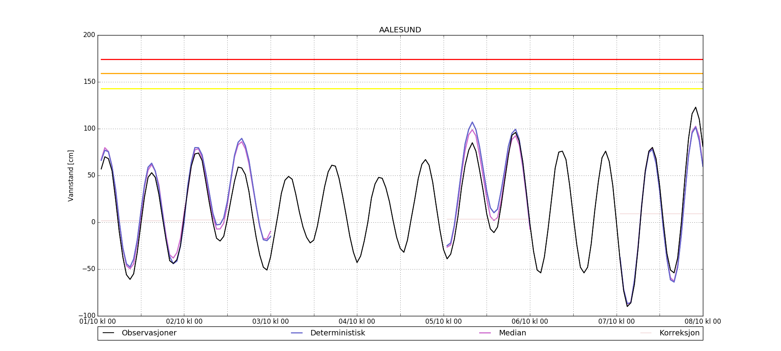Click the 06/10 kl 00 date label
The image size is (781, 351).
click(x=530, y=322)
